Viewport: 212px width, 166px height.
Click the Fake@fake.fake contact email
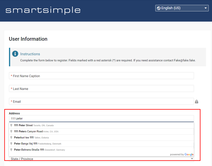(184, 60)
